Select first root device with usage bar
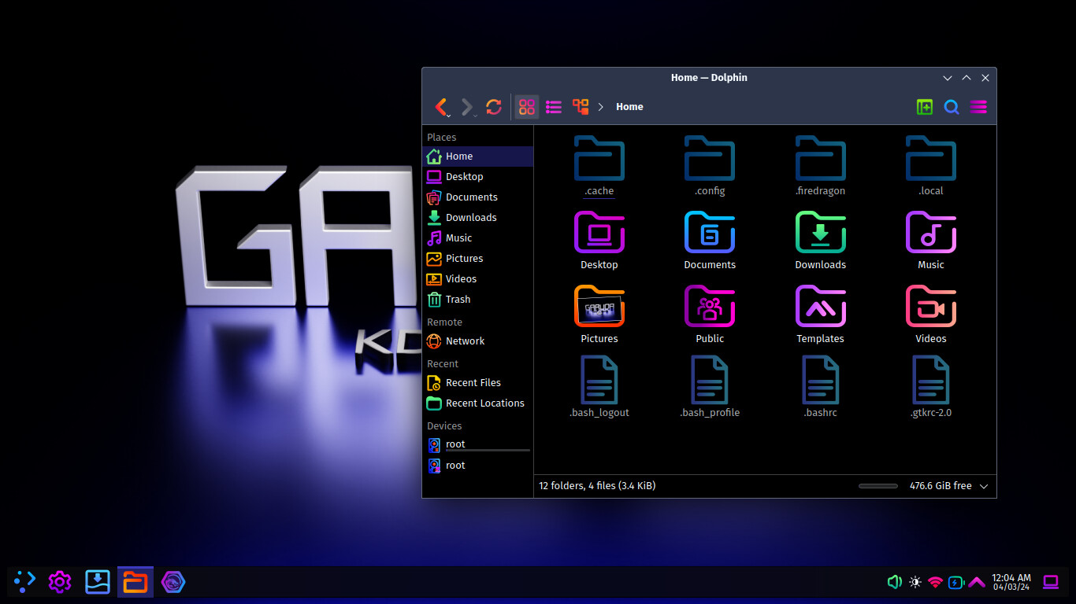1076x604 pixels. pos(478,445)
